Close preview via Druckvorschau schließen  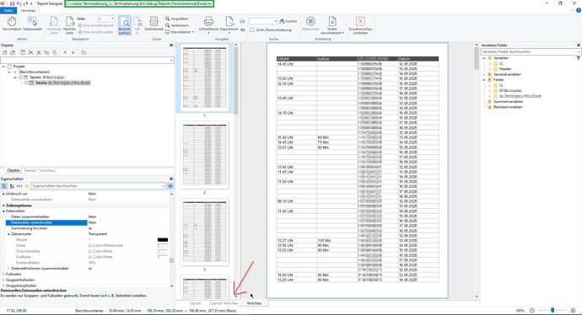tap(360, 25)
